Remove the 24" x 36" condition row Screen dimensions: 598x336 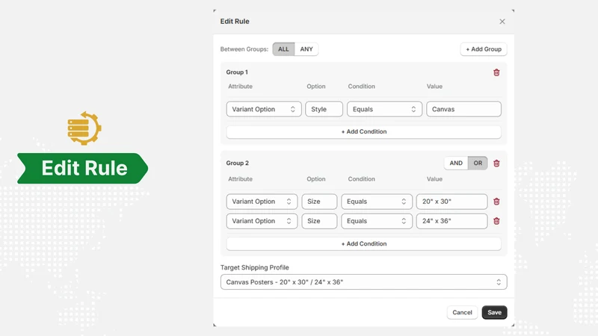point(496,221)
